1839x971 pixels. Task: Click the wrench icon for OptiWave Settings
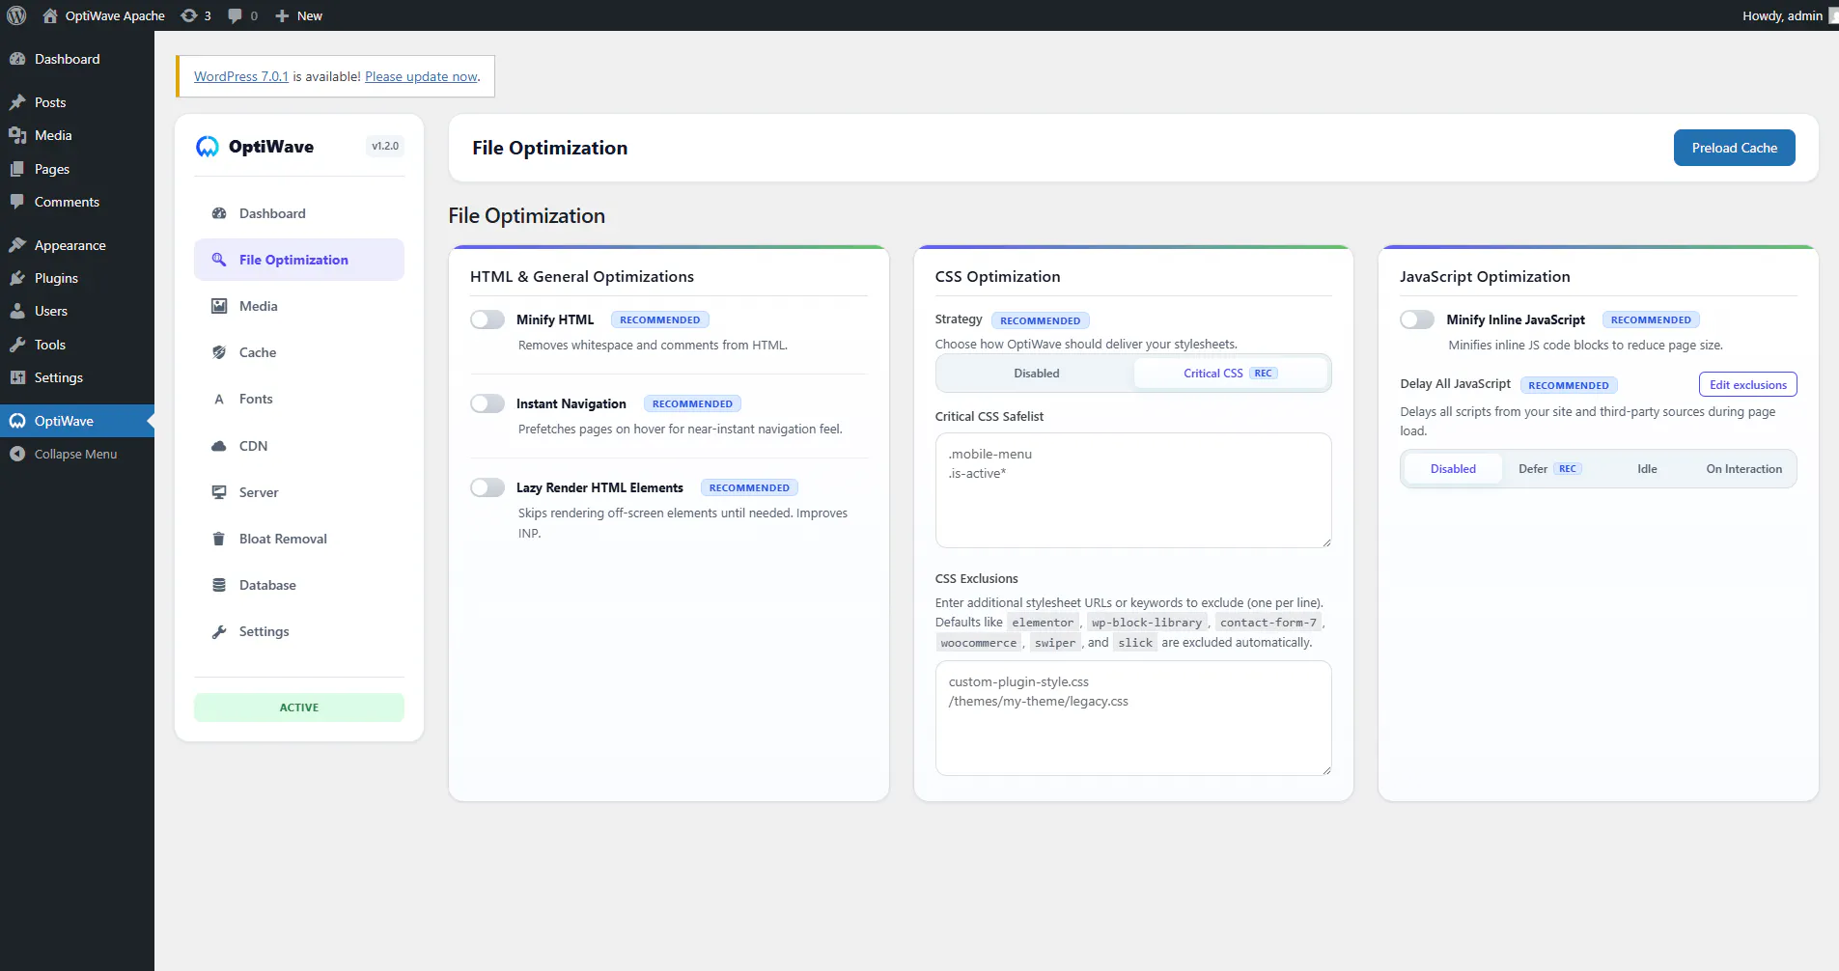219,631
